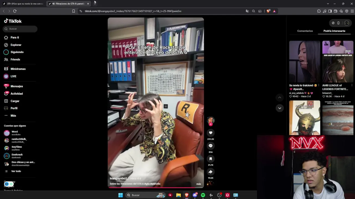Screen dimensions: 355x199
Task: Open Brave Shields lion icon in the address bar
Action: tap(268, 11)
